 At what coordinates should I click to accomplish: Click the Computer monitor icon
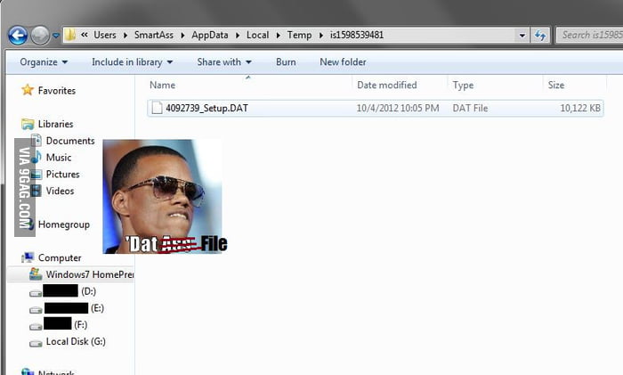[x=28, y=257]
